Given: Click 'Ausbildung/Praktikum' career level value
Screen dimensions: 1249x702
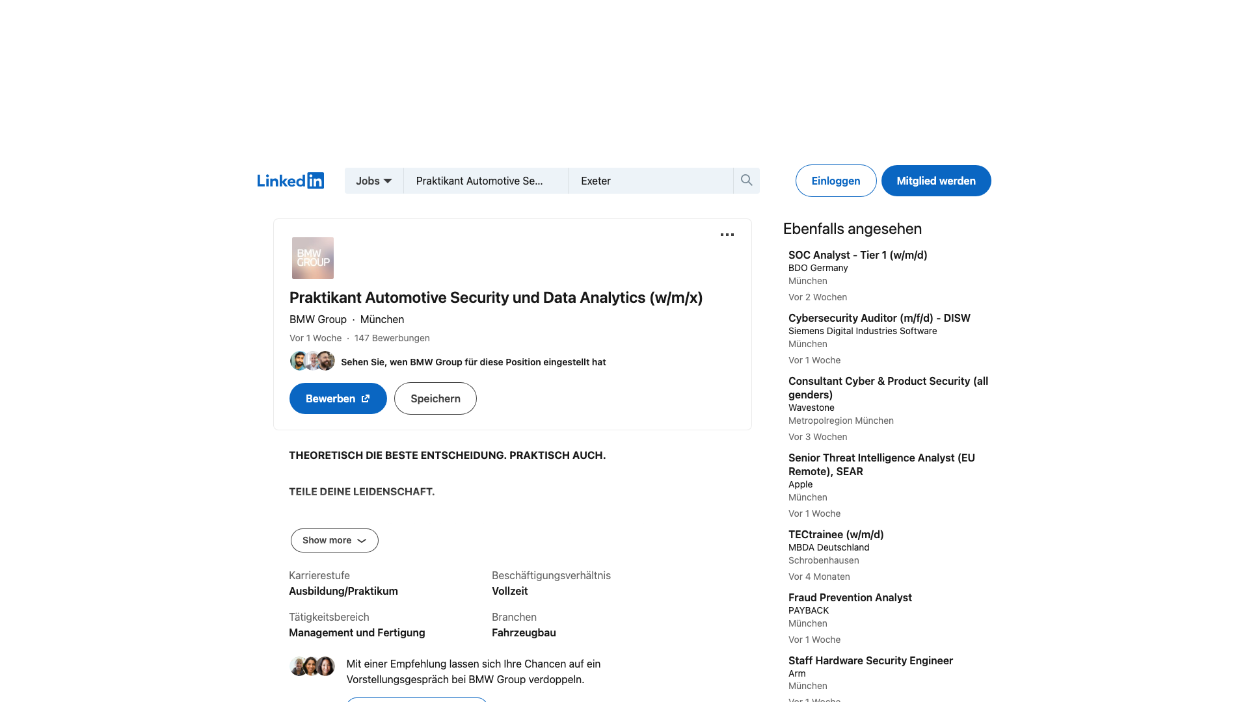Looking at the screenshot, I should 343,591.
